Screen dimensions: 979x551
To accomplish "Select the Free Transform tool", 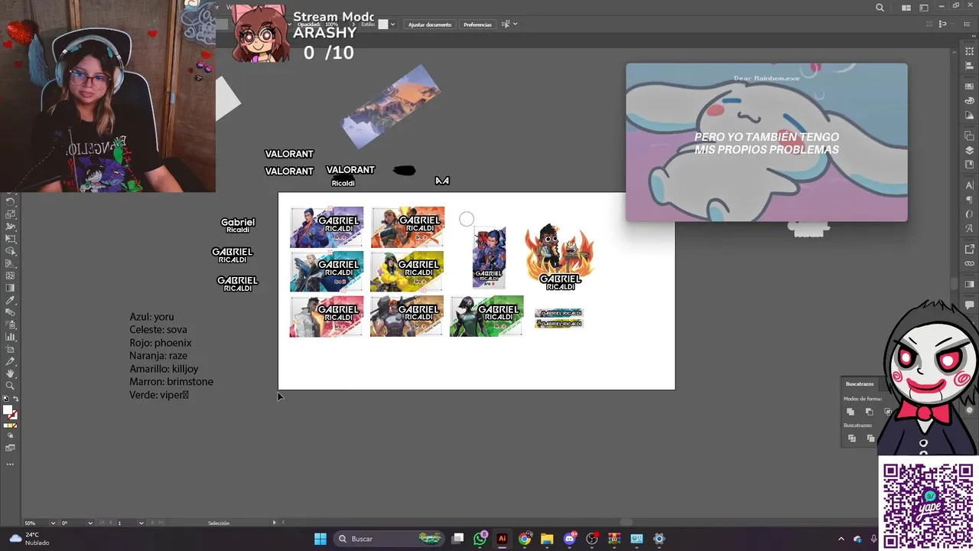I will pos(11,239).
